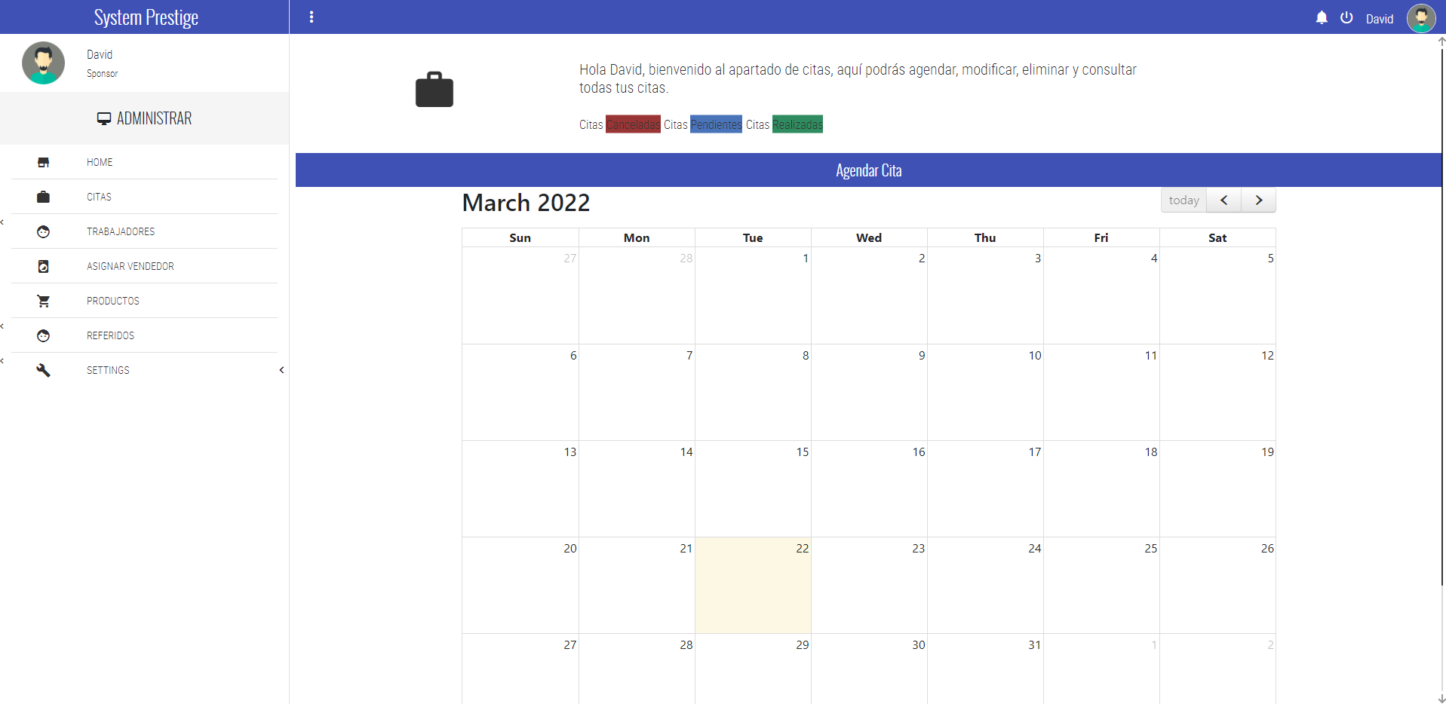Viewport: 1446px width, 704px height.
Task: Select the March 22 calendar cell
Action: pos(753,585)
